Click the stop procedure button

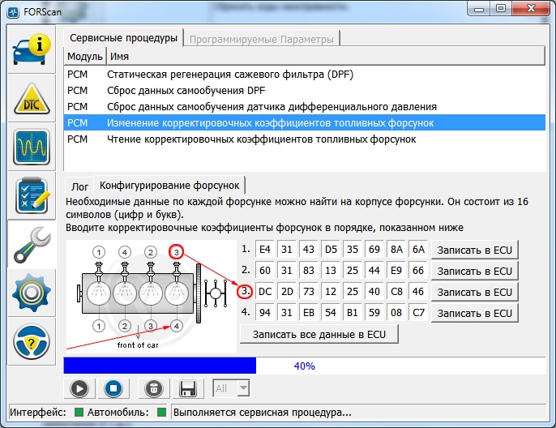pyautogui.click(x=113, y=388)
